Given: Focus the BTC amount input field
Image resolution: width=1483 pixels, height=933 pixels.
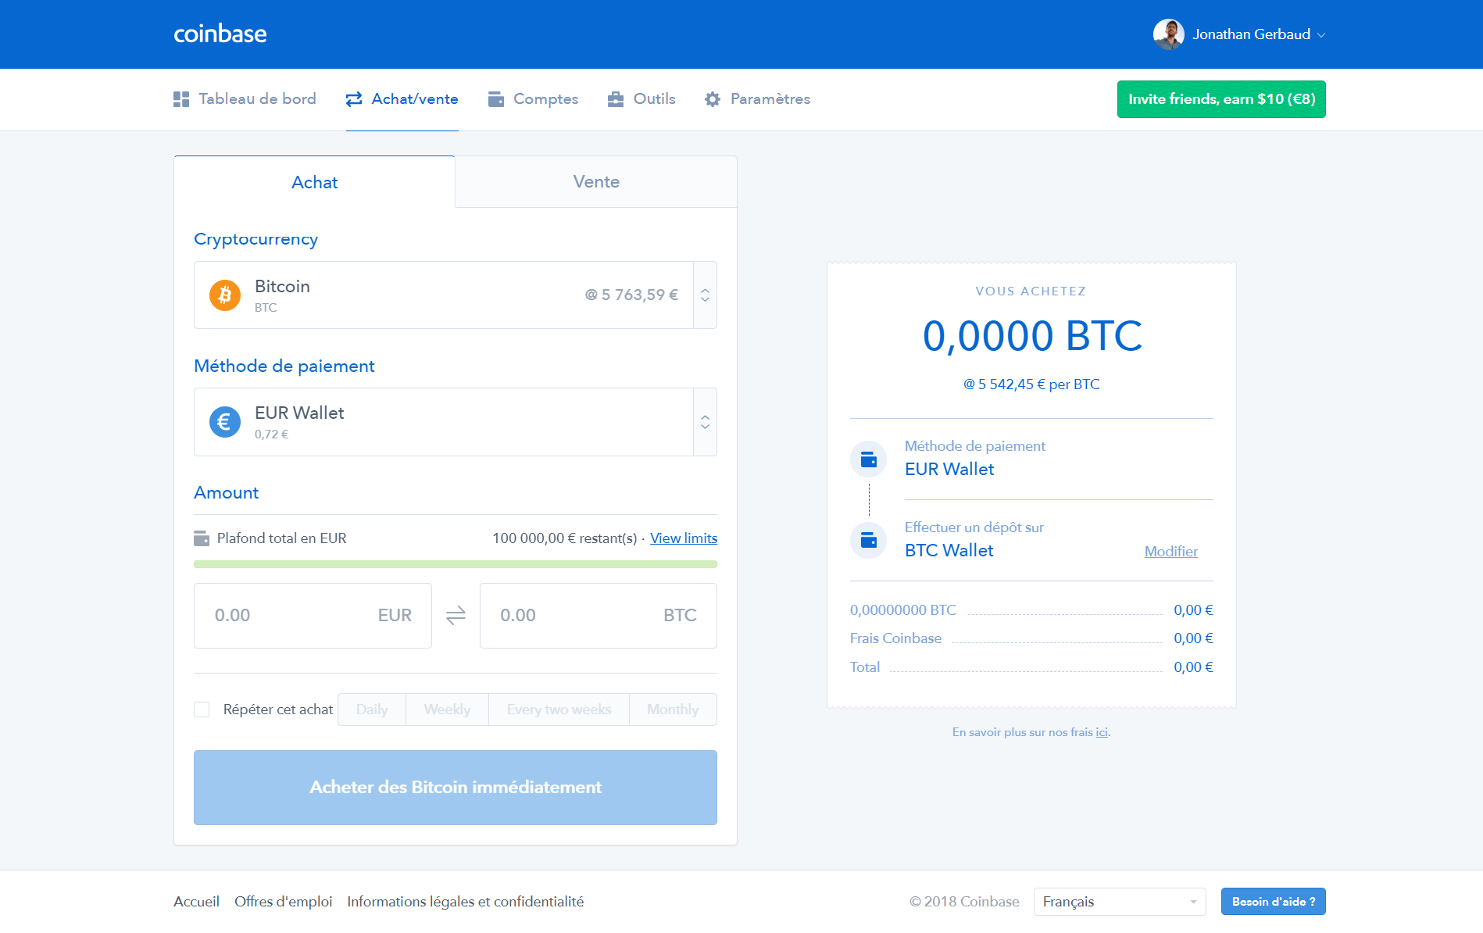Looking at the screenshot, I should (x=599, y=616).
